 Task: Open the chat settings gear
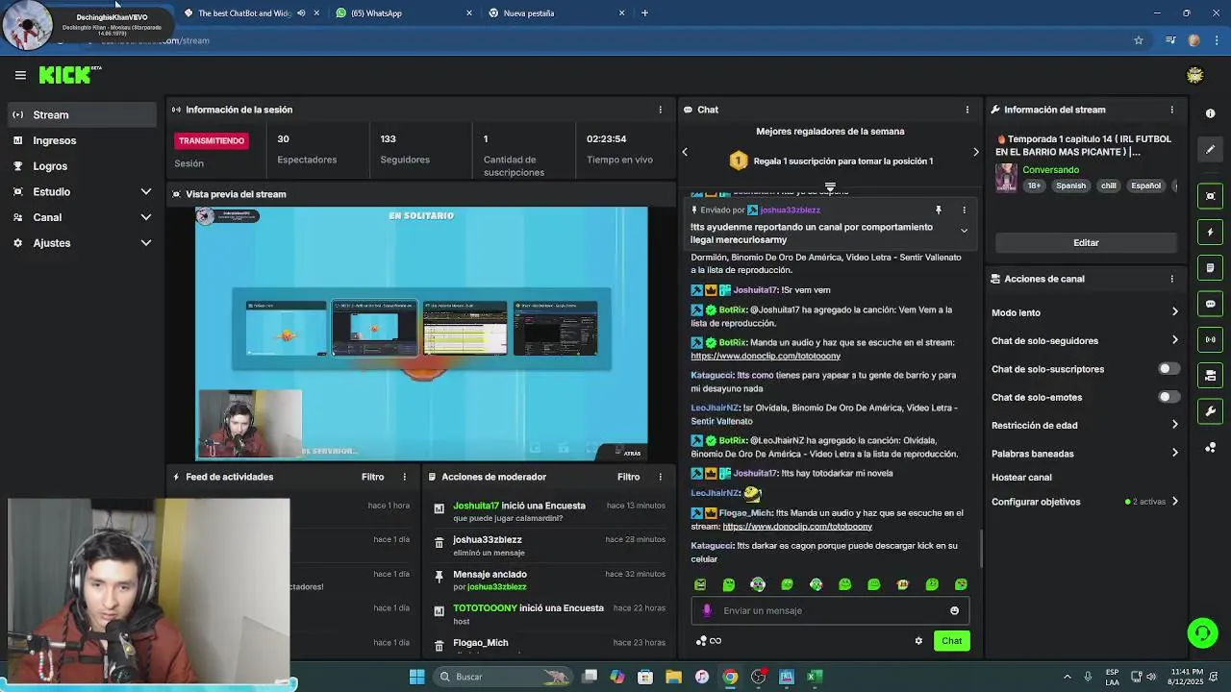point(918,641)
